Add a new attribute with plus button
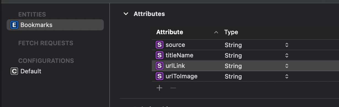 point(160,88)
